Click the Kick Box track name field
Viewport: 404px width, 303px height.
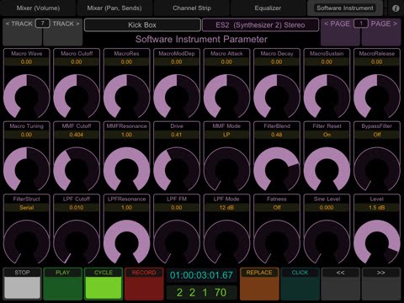pos(142,25)
